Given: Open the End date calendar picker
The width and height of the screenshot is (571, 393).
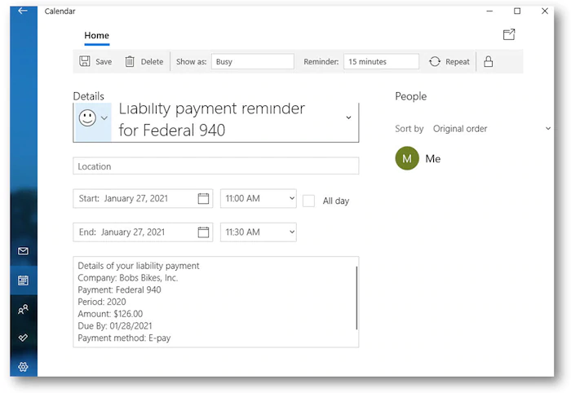Looking at the screenshot, I should (203, 232).
